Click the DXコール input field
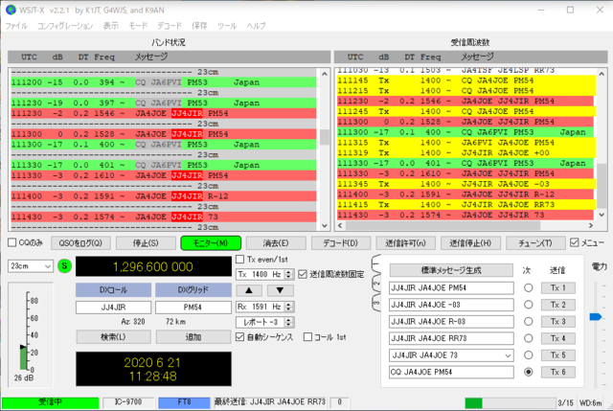Screen dimensions: 613x411 [113, 308]
